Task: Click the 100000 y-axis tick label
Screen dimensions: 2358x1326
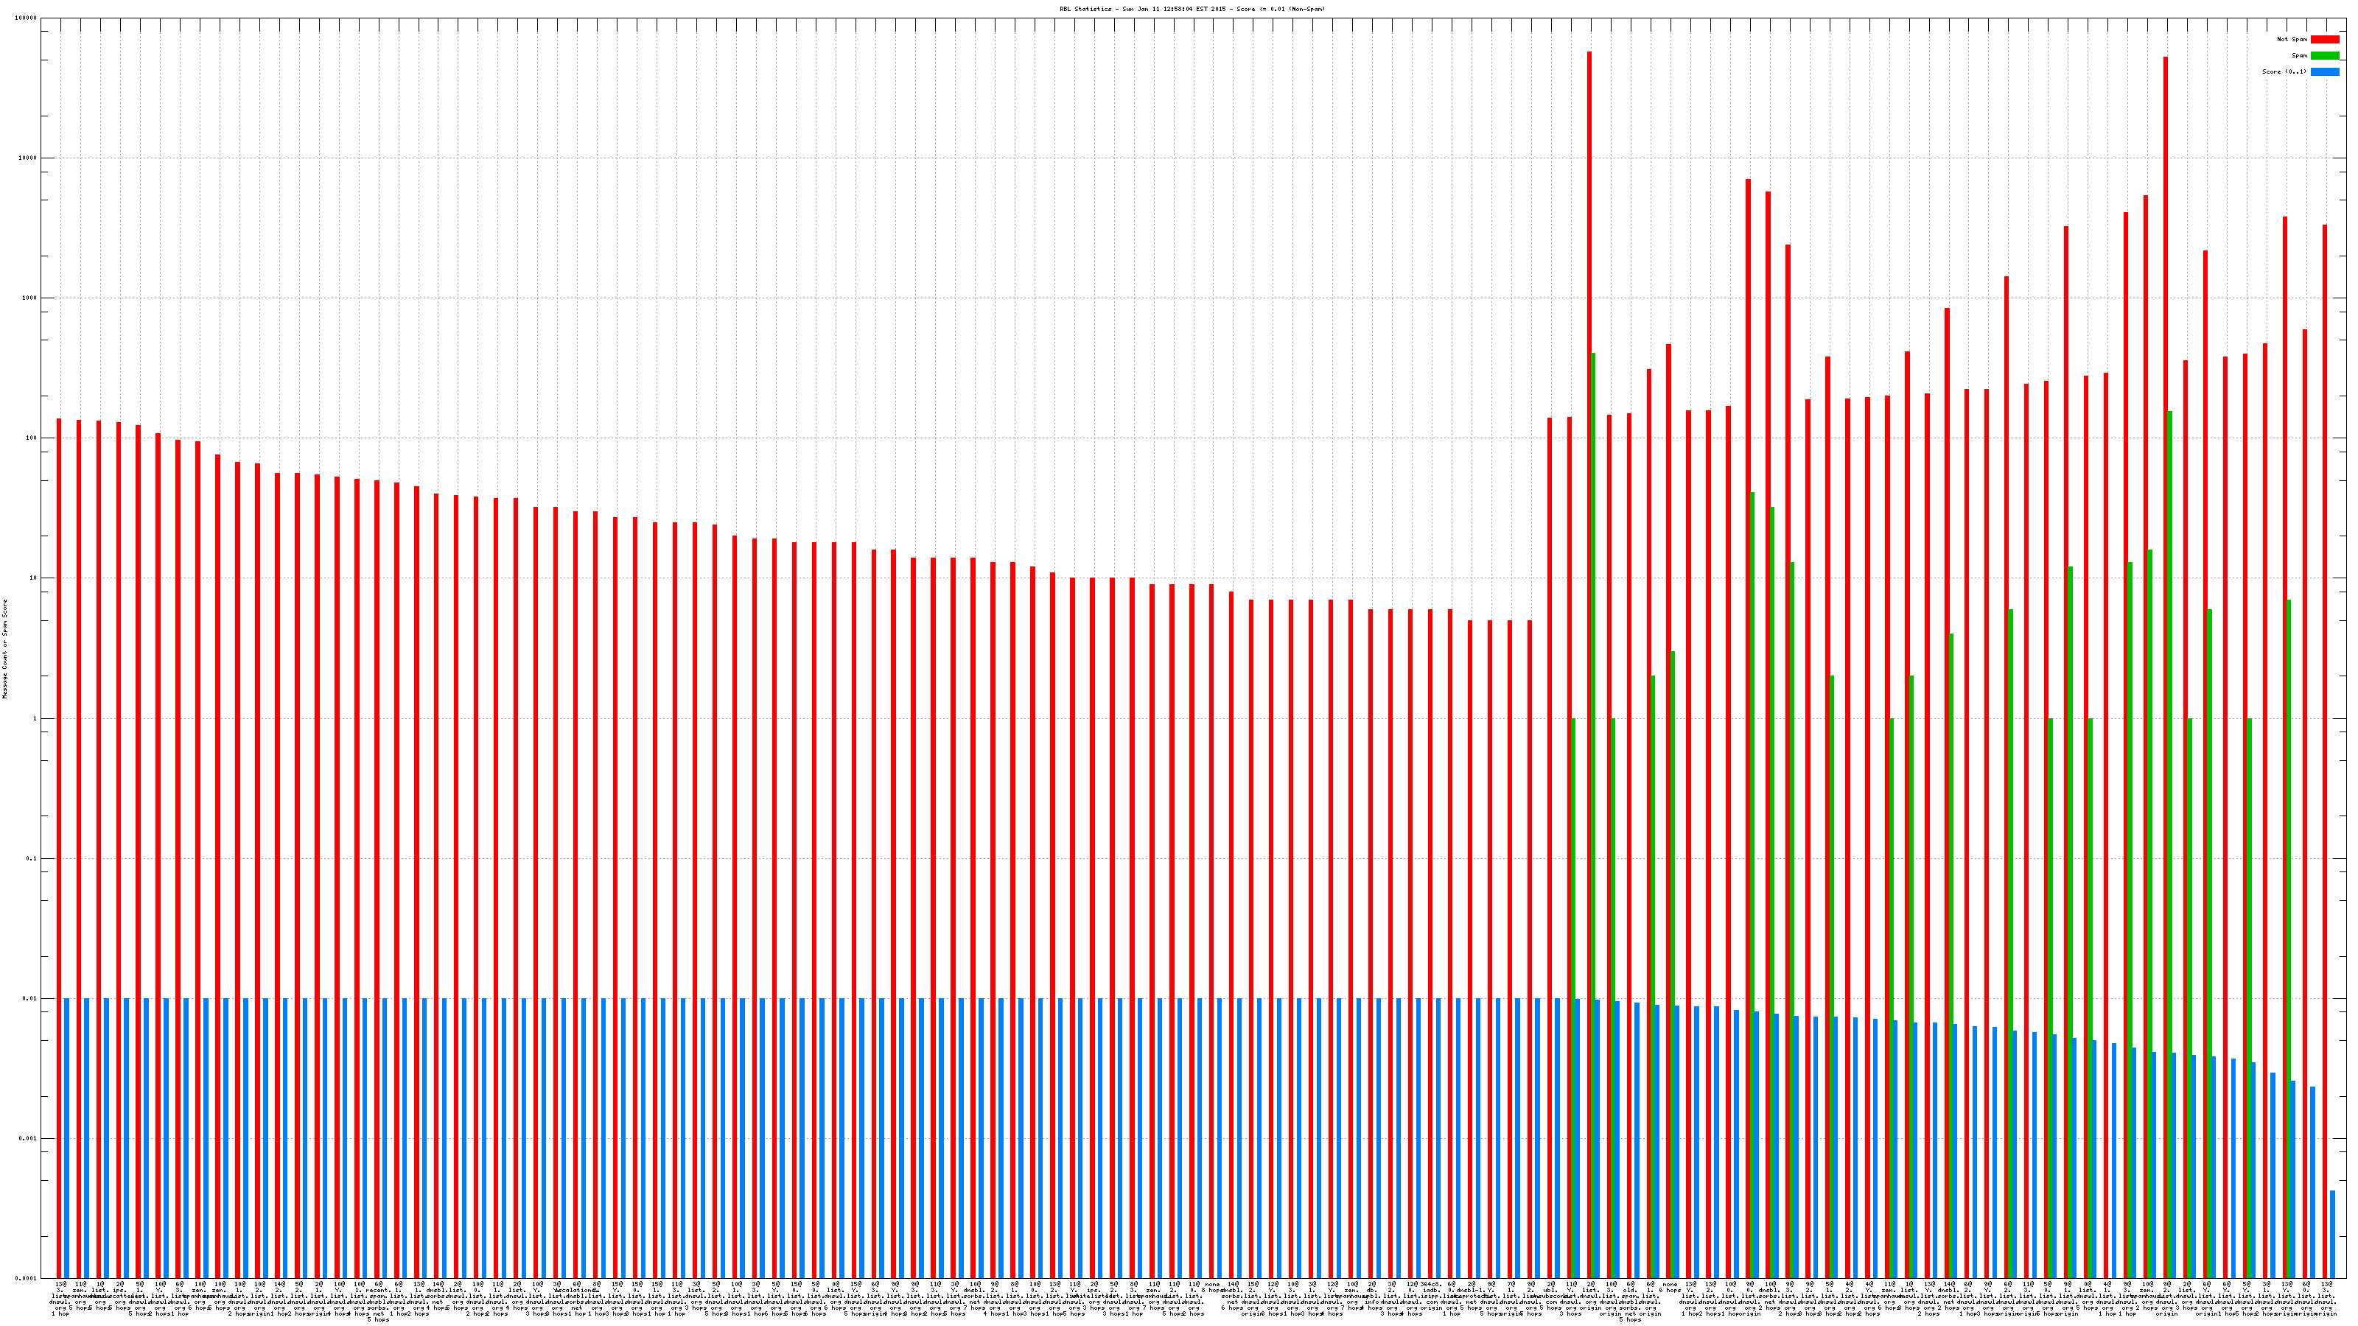Action: click(x=27, y=18)
